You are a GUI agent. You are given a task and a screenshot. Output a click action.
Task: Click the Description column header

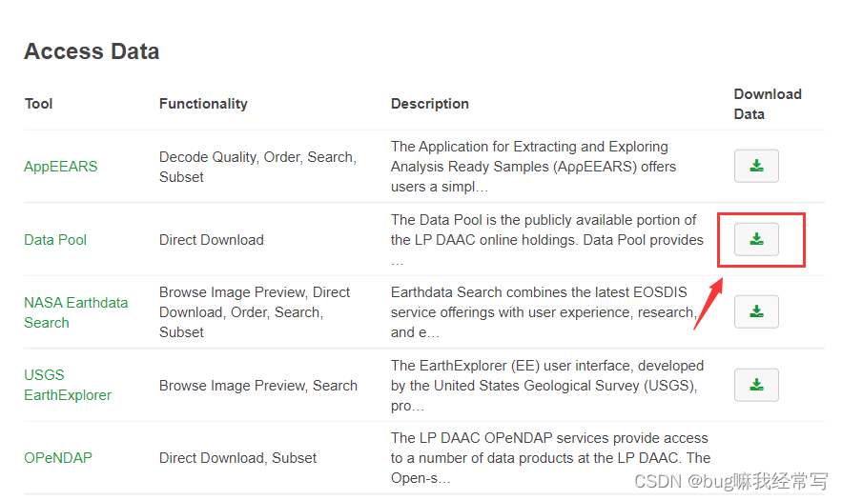point(430,104)
